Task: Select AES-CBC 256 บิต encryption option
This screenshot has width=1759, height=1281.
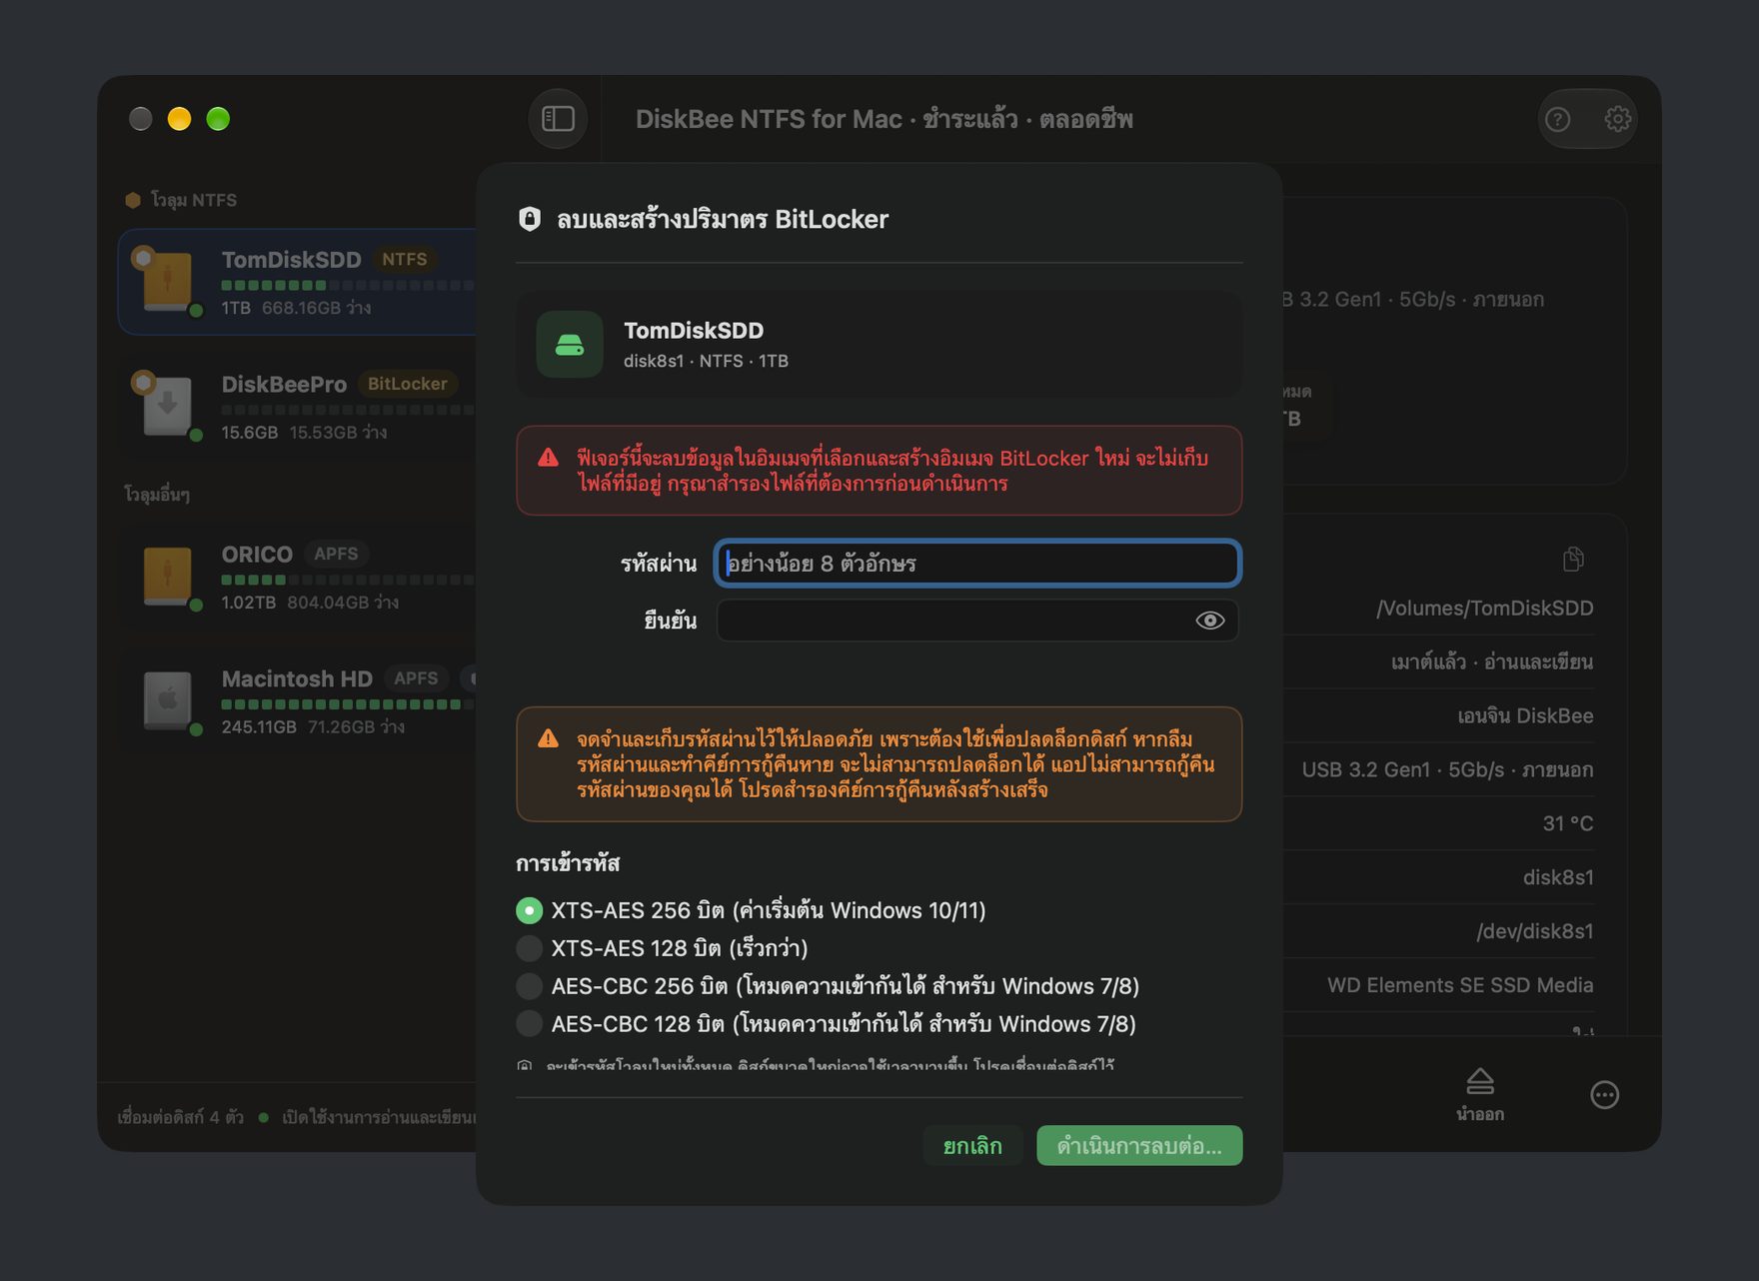Action: point(529,986)
